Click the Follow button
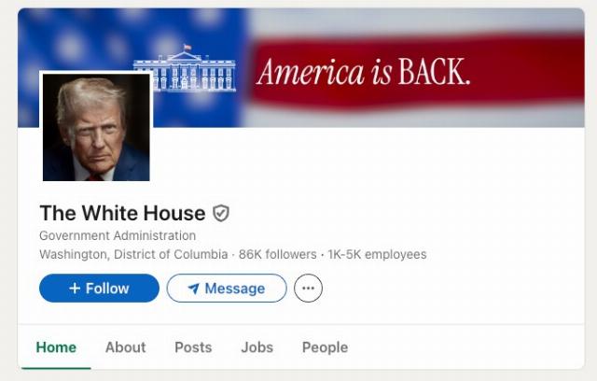 point(99,288)
